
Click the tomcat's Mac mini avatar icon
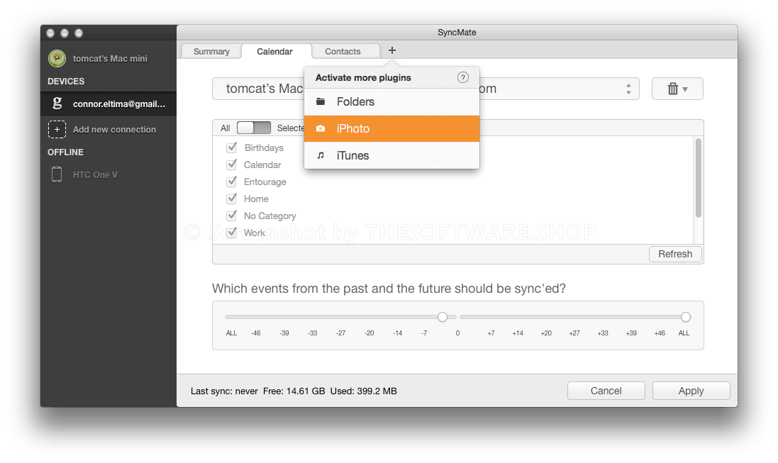(57, 58)
